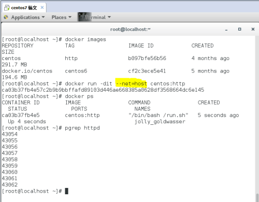Select the centos7 VM tab

pyautogui.click(x=24, y=8)
